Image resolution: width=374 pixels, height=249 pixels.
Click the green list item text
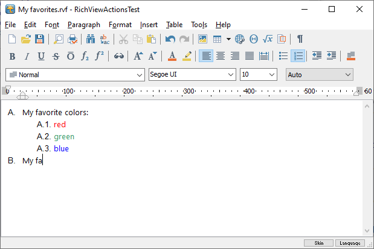pyautogui.click(x=63, y=136)
